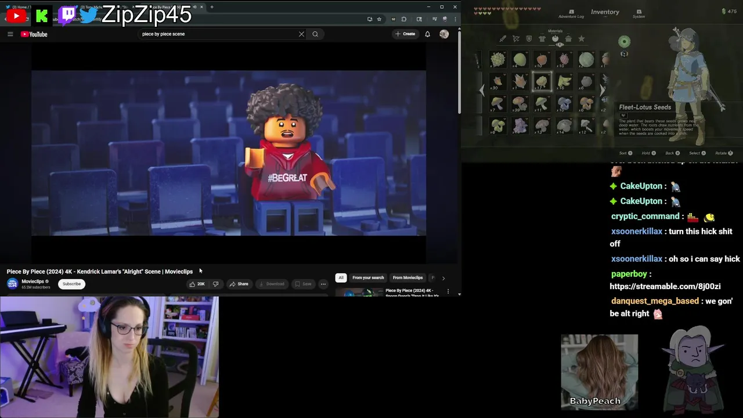Viewport: 743px width, 418px height.
Task: Switch to the System tab in the game
Action: click(639, 14)
